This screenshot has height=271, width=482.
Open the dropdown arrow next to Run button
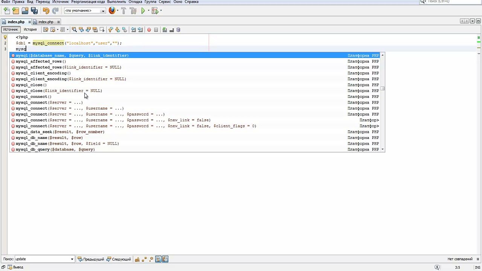[x=148, y=11]
